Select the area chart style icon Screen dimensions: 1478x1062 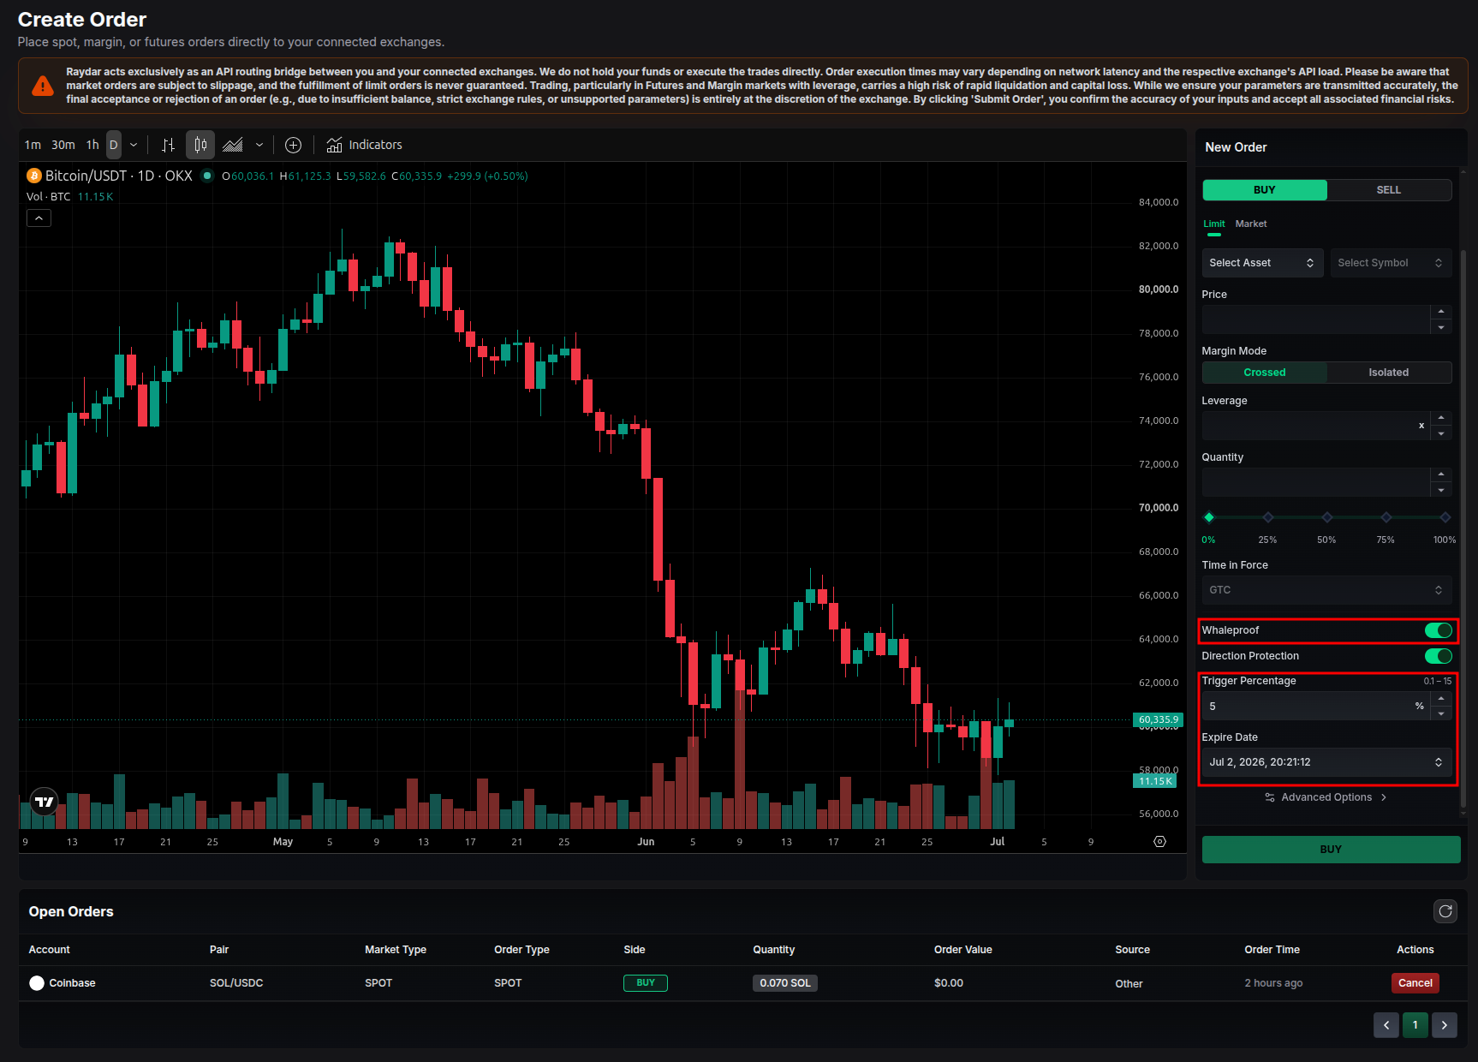pyautogui.click(x=233, y=145)
